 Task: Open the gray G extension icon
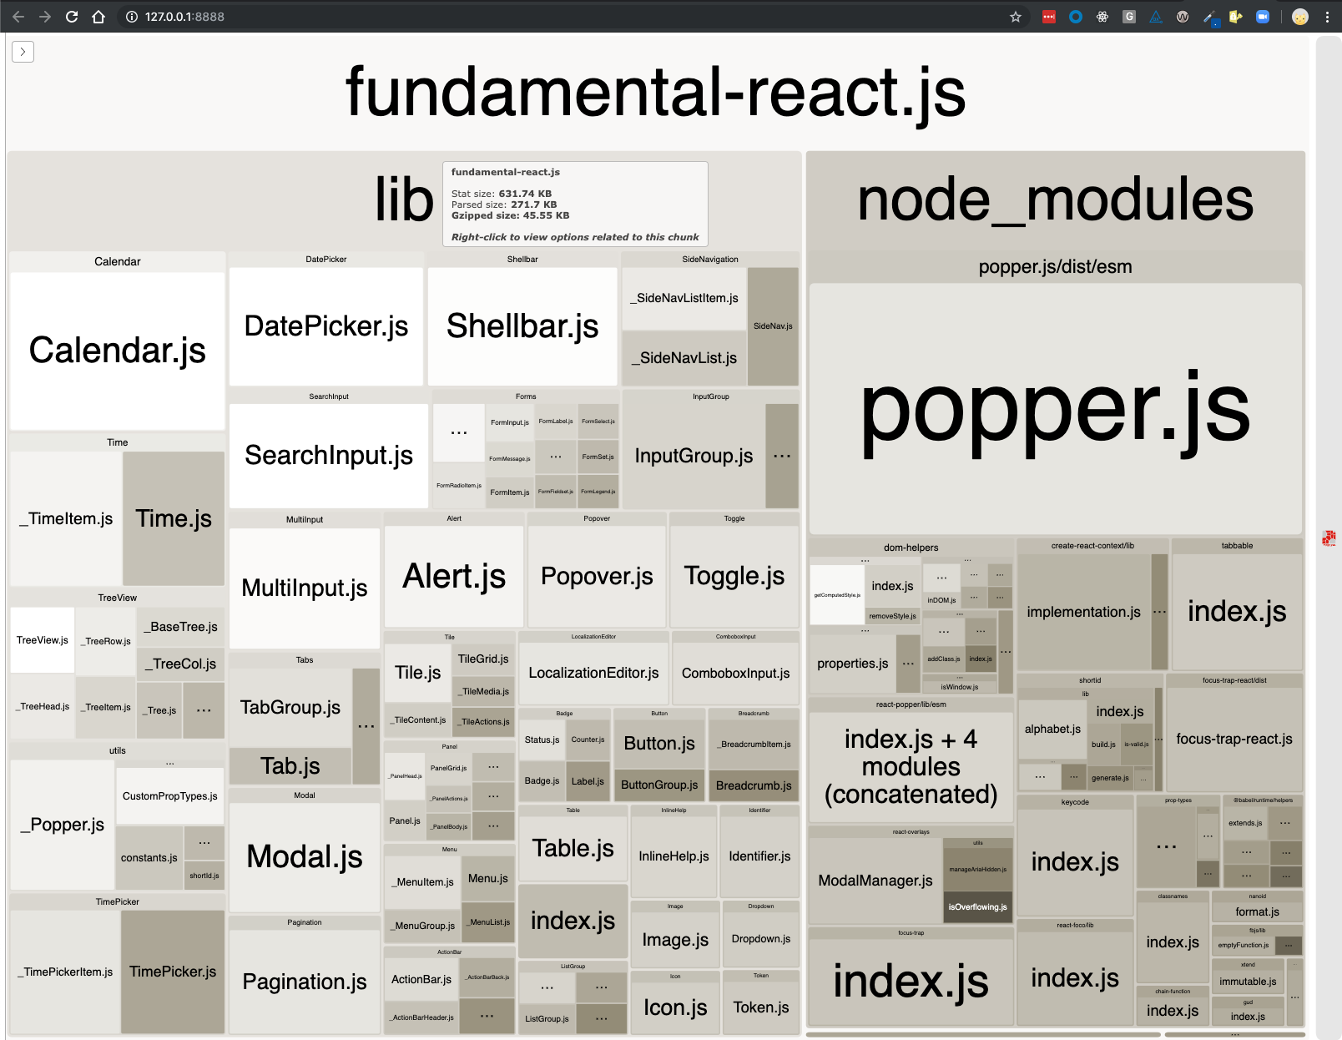[1129, 17]
